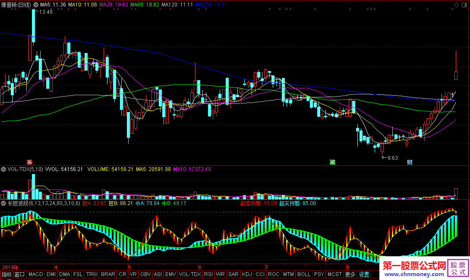Open the 窗口 tab
Viewport: 470px width, 280px height.
pyautogui.click(x=19, y=274)
